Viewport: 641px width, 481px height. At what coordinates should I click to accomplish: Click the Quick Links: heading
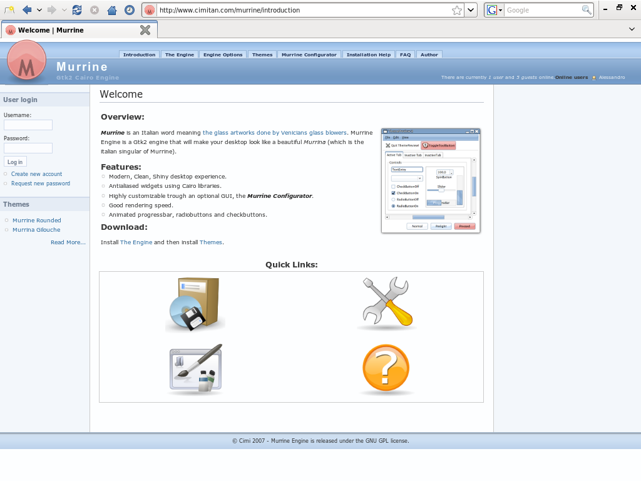pos(292,265)
